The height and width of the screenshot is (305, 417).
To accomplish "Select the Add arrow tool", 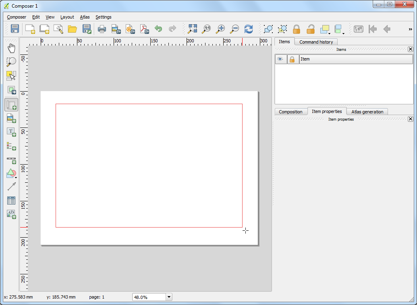I will [x=11, y=186].
